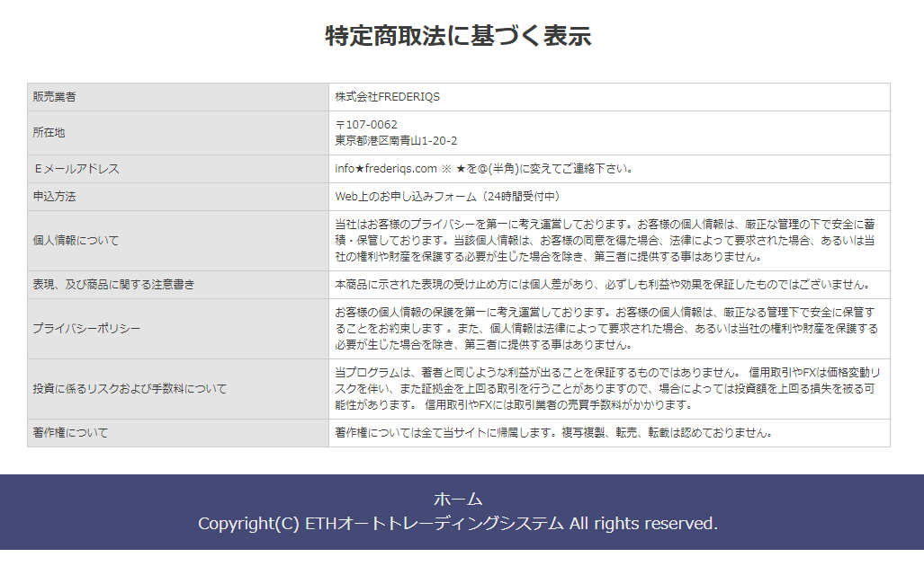Image resolution: width=924 pixels, height=566 pixels.
Task: Select the 個人情報について row label
Action: tap(63, 240)
